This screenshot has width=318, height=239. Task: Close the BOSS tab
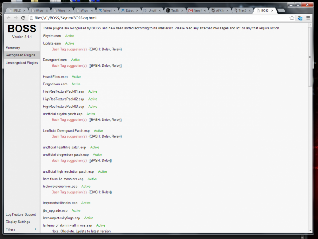pyautogui.click(x=272, y=10)
